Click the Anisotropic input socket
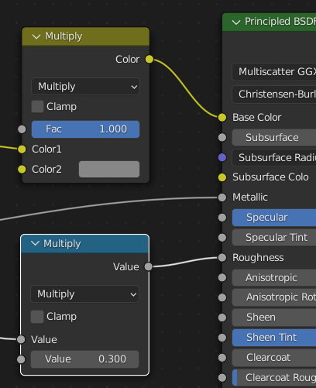The height and width of the screenshot is (388, 316). tap(222, 277)
